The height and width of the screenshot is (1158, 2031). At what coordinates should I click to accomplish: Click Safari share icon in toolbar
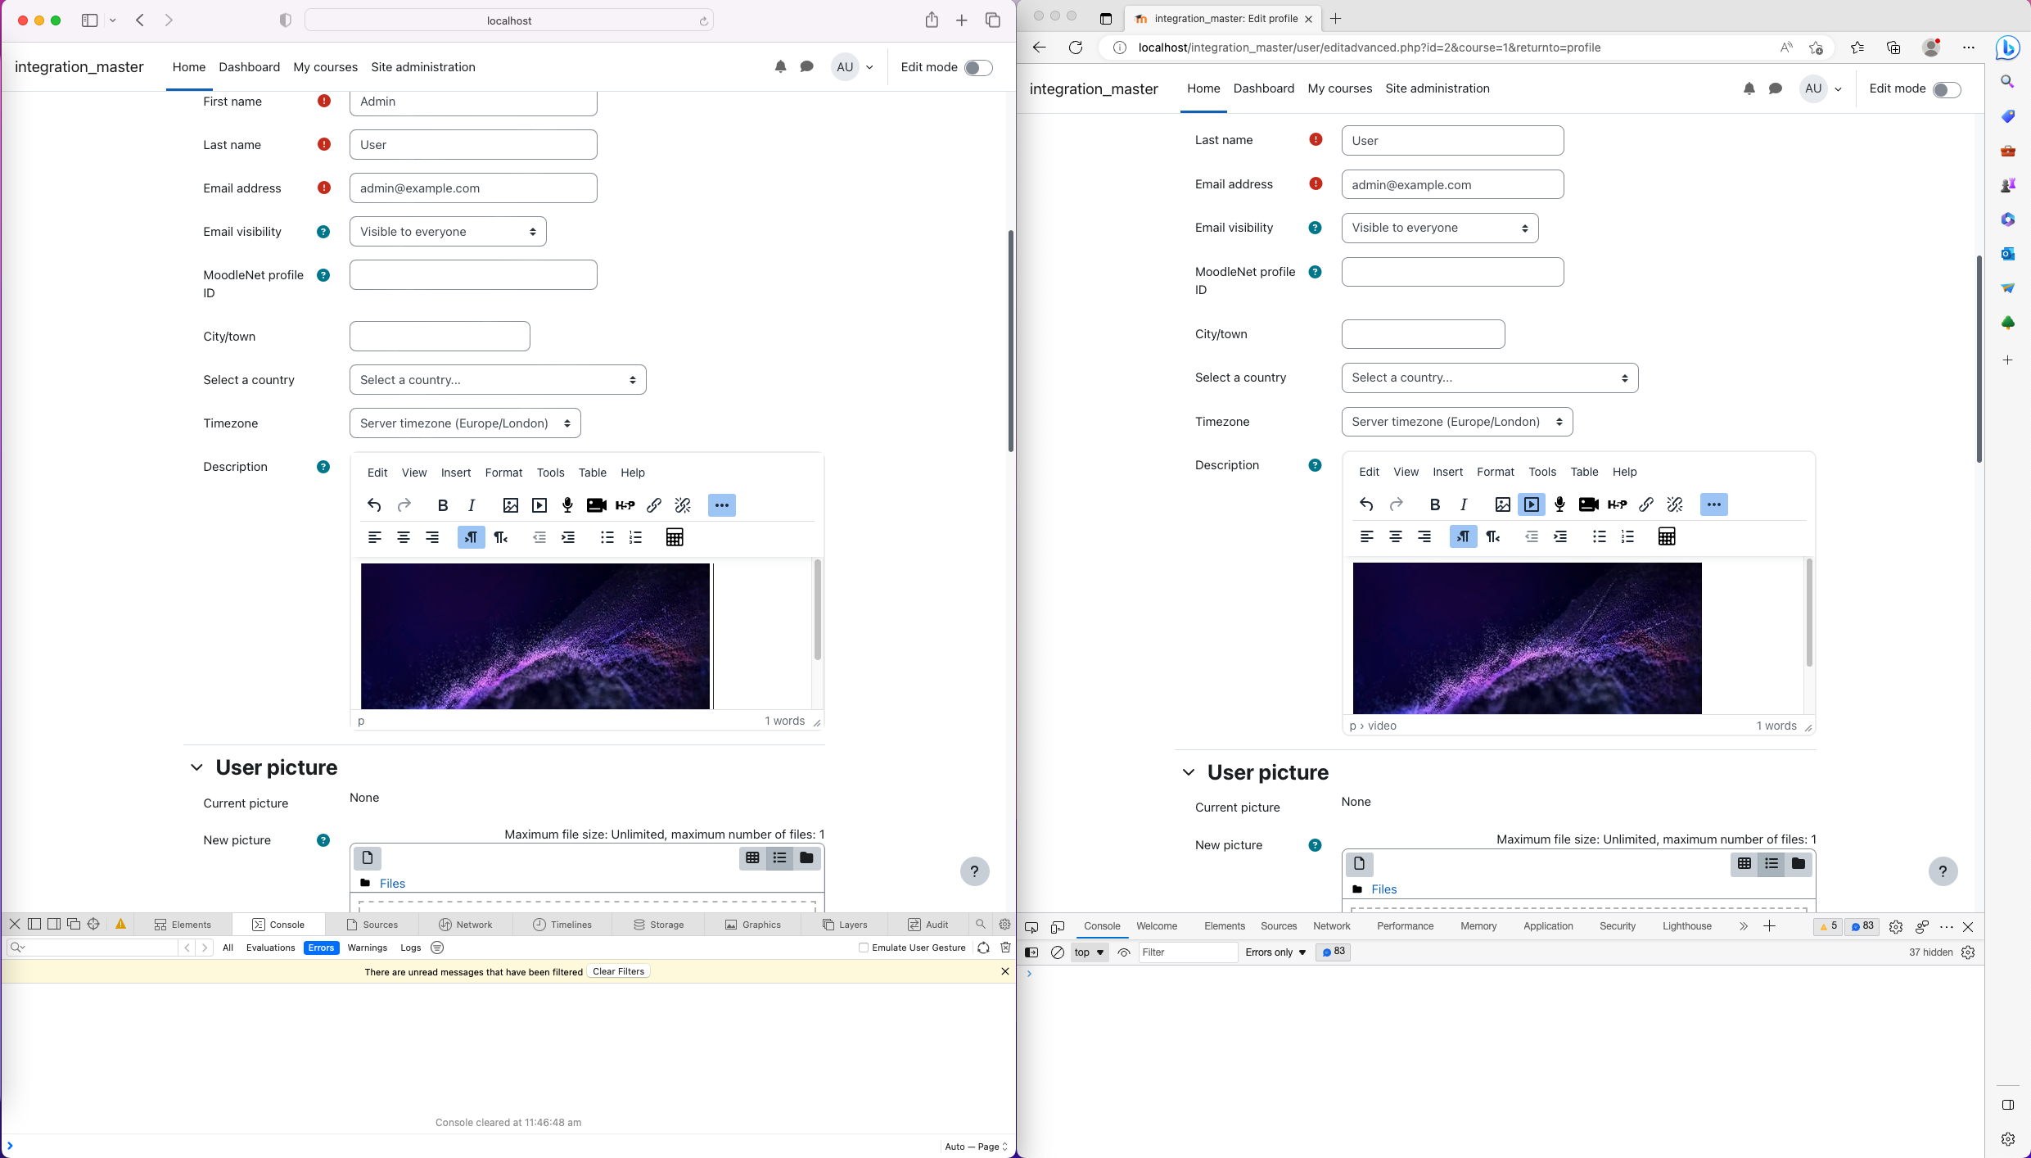click(932, 20)
